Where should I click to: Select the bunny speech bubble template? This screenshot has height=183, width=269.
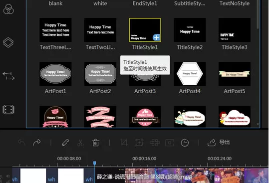190,117
